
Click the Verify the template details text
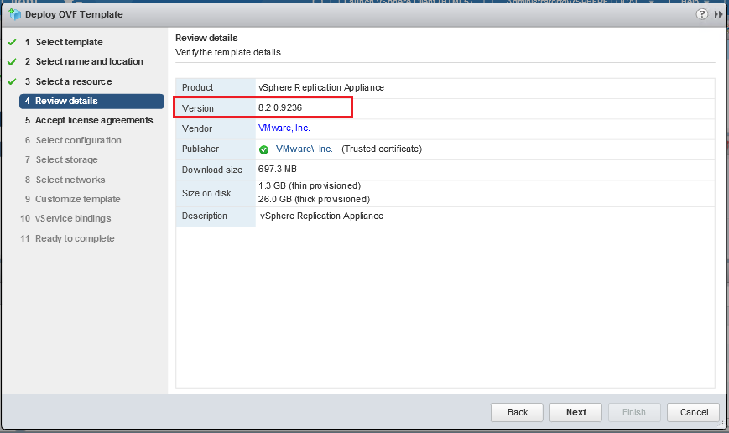229,52
